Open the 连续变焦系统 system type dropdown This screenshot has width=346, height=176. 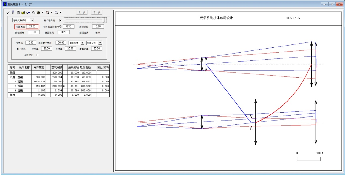point(32,20)
